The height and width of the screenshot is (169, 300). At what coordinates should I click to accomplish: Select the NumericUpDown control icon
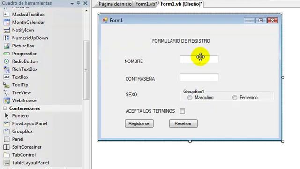pyautogui.click(x=7, y=38)
